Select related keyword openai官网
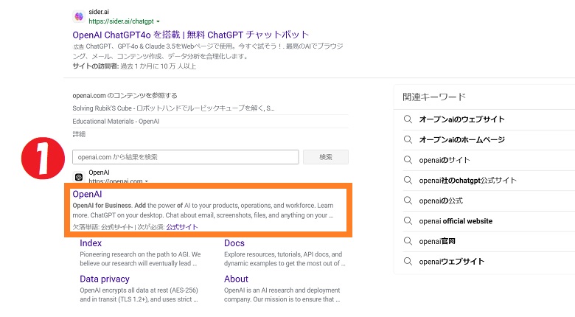 pyautogui.click(x=437, y=241)
